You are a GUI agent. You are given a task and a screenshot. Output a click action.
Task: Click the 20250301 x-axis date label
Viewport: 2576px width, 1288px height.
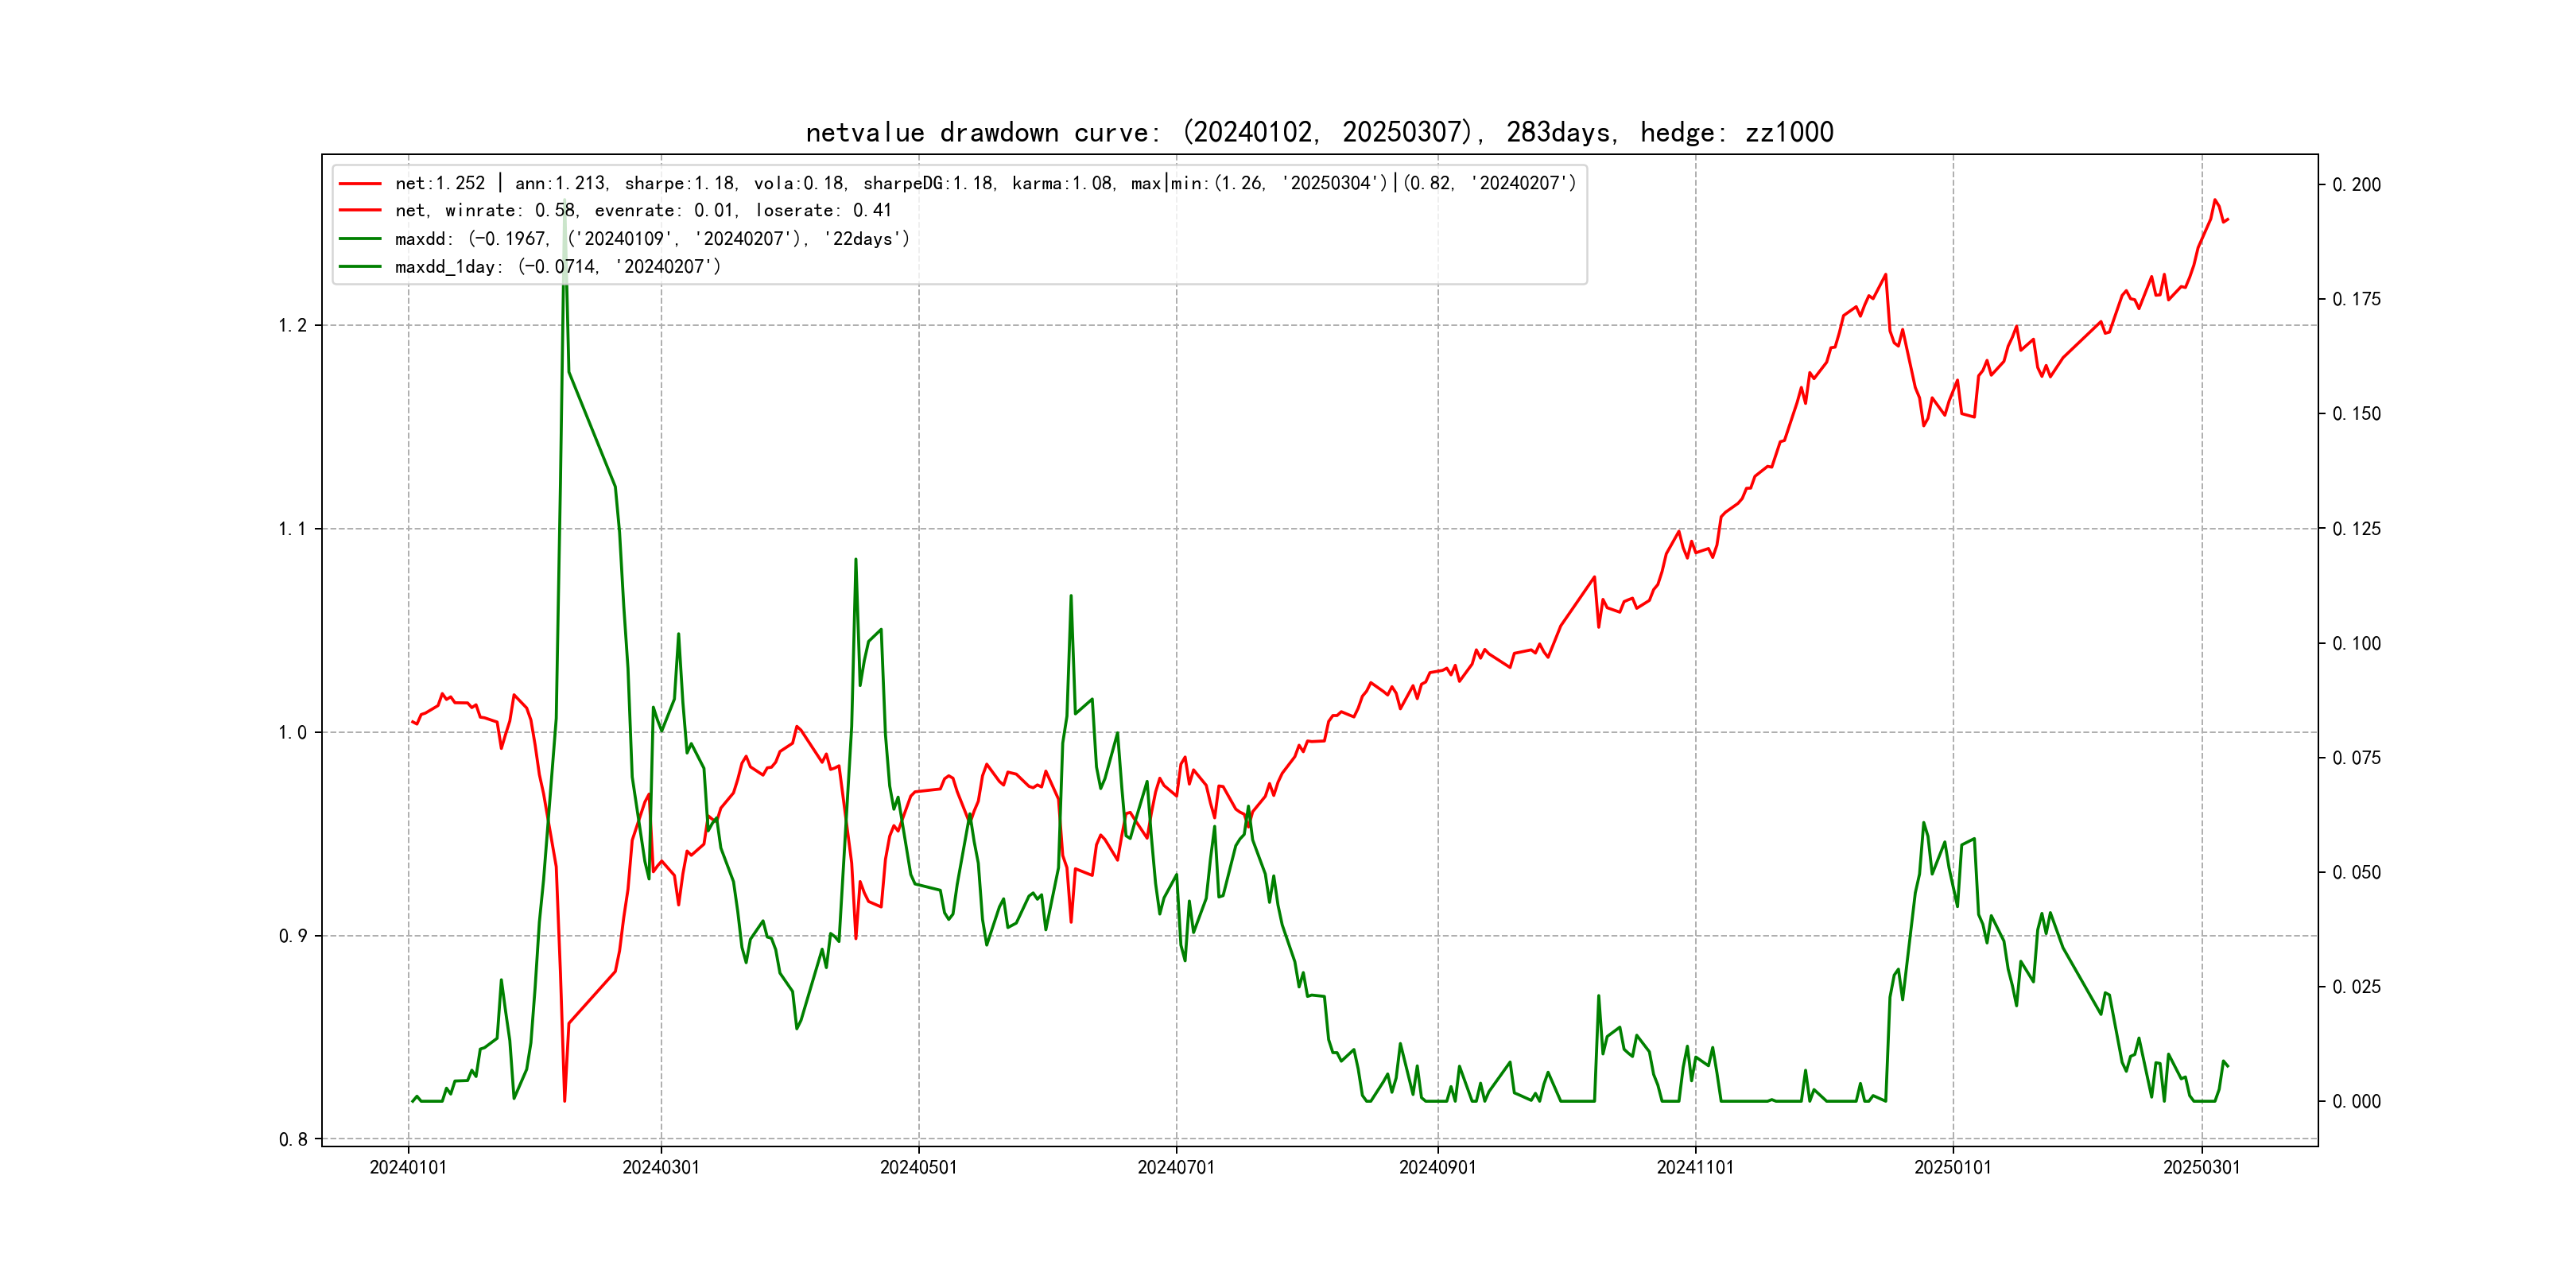coord(2202,1167)
